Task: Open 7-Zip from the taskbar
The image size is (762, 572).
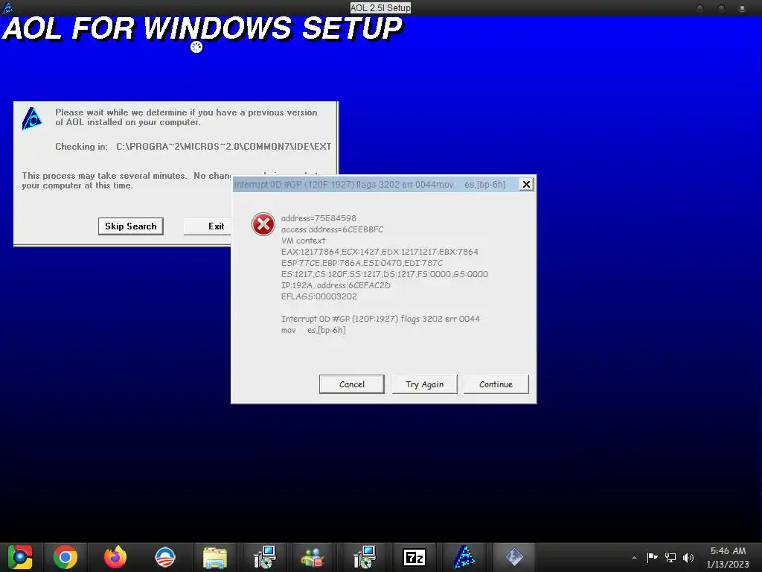Action: coord(414,557)
